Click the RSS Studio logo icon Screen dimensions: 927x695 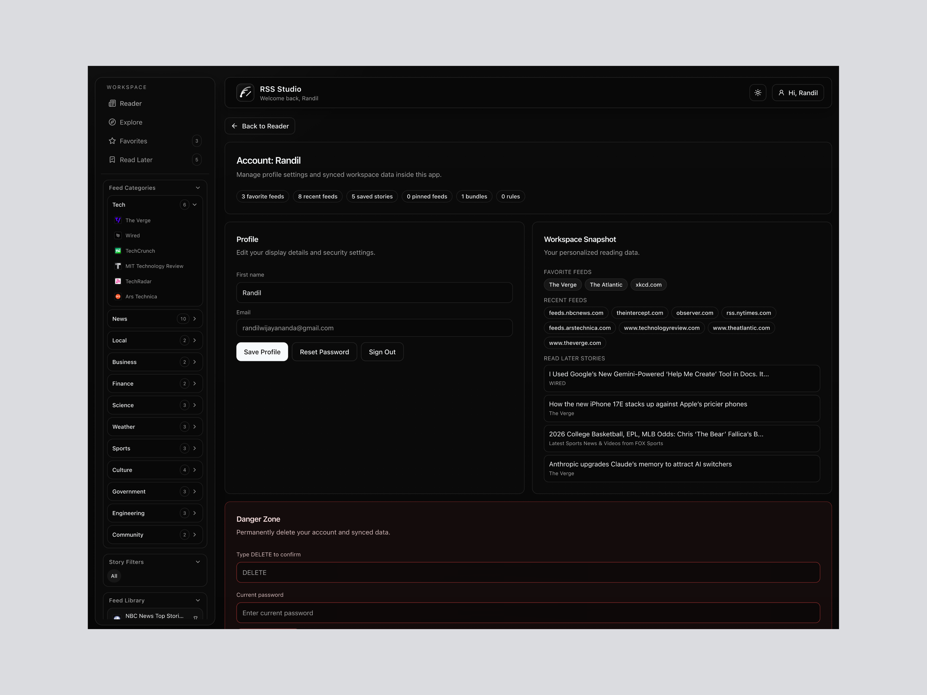tap(245, 93)
